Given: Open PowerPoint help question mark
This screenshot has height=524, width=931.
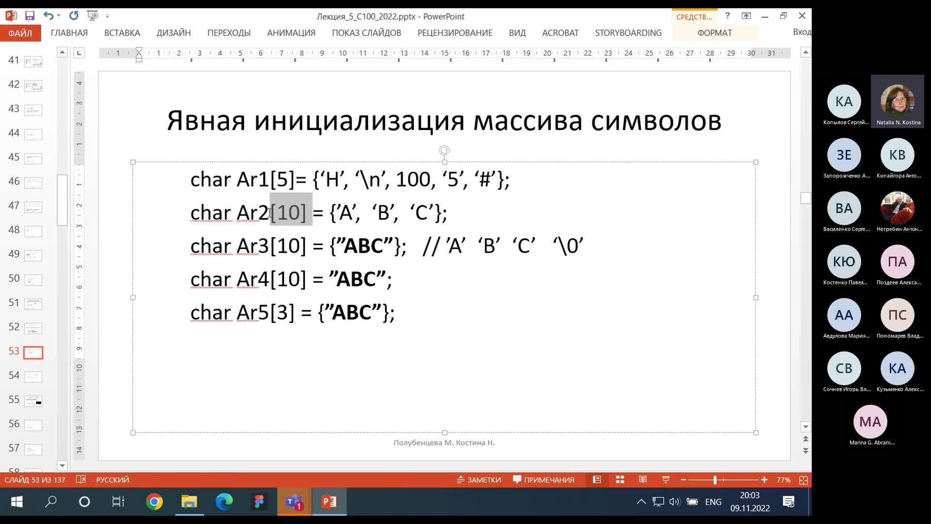Looking at the screenshot, I should 727,16.
